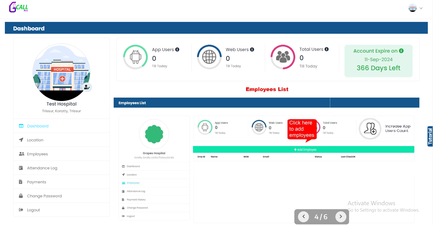Image resolution: width=433 pixels, height=225 pixels.
Task: Click the Dashboard page title bar
Action: 216,28
